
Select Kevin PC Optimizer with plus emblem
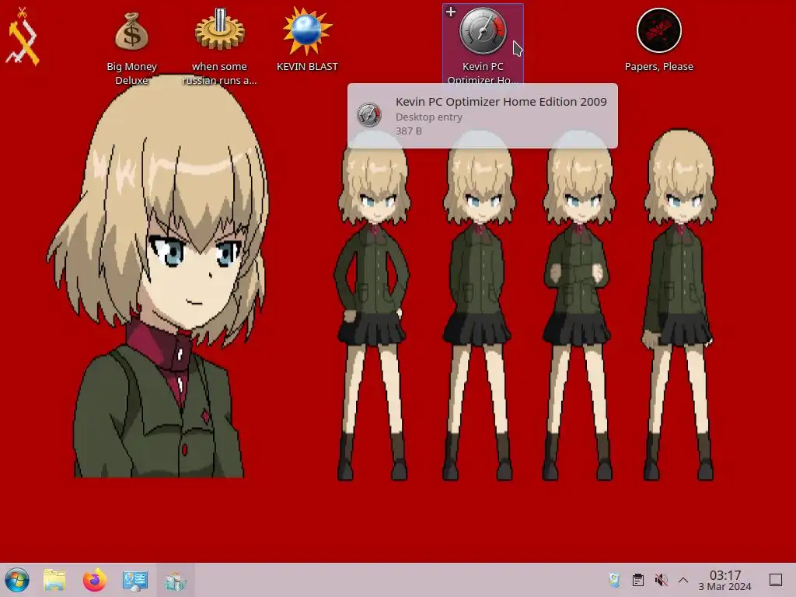[451, 12]
